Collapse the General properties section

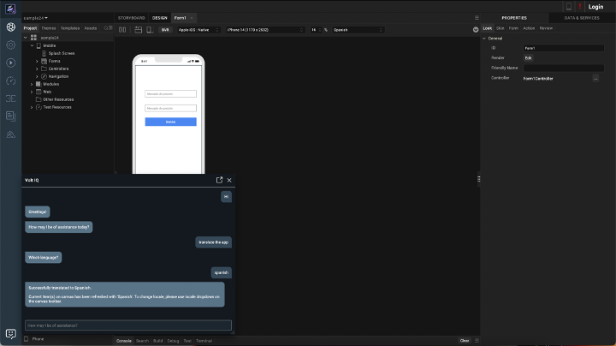(484, 39)
